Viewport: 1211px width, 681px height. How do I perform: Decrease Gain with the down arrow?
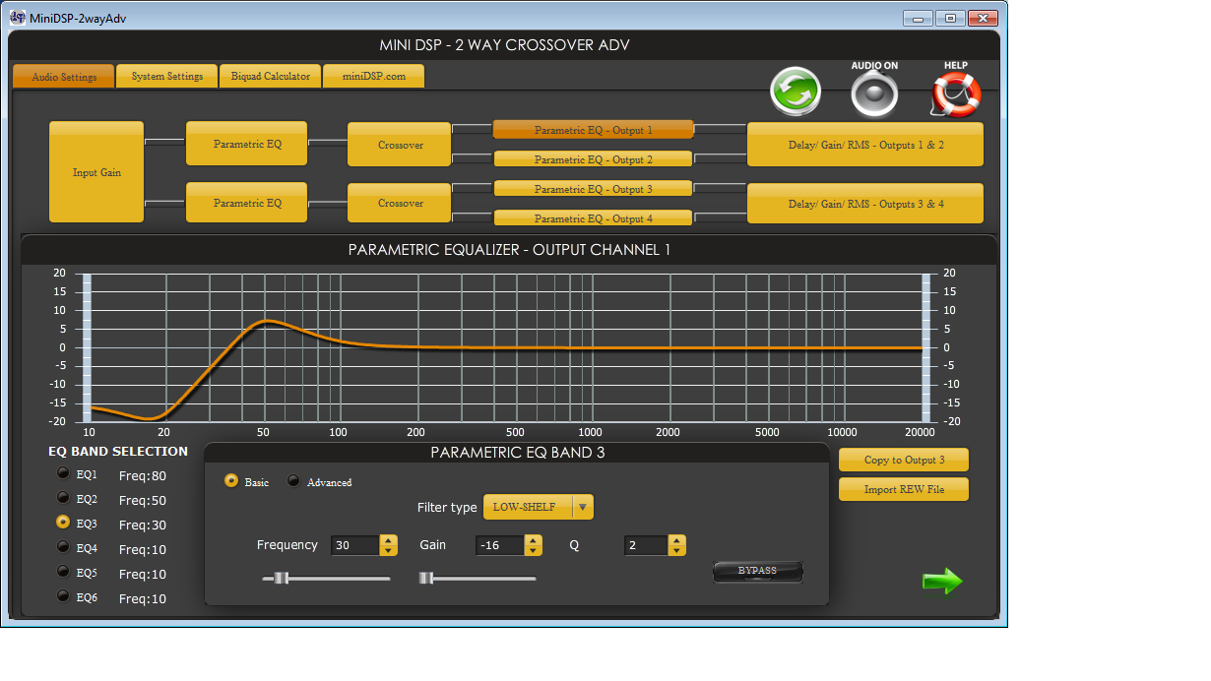tap(533, 550)
